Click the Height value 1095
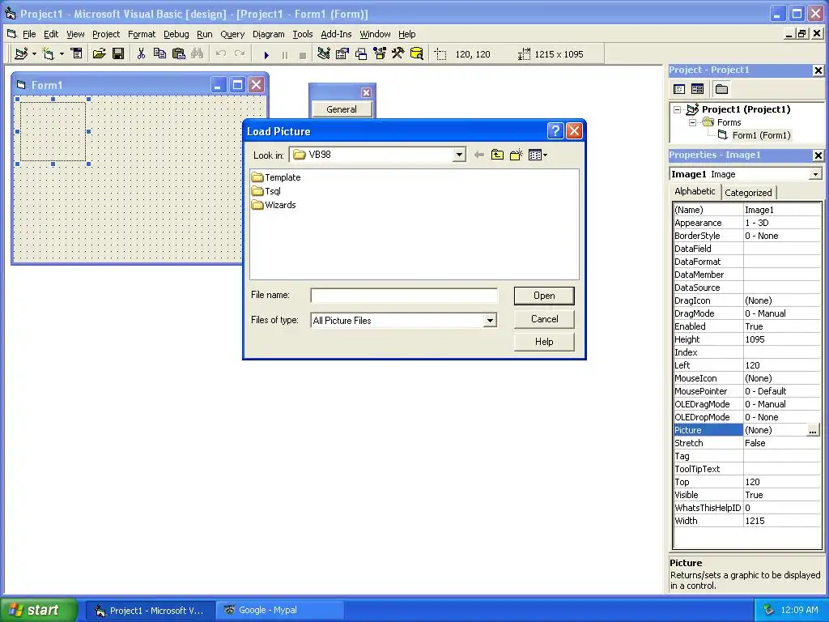 [755, 339]
